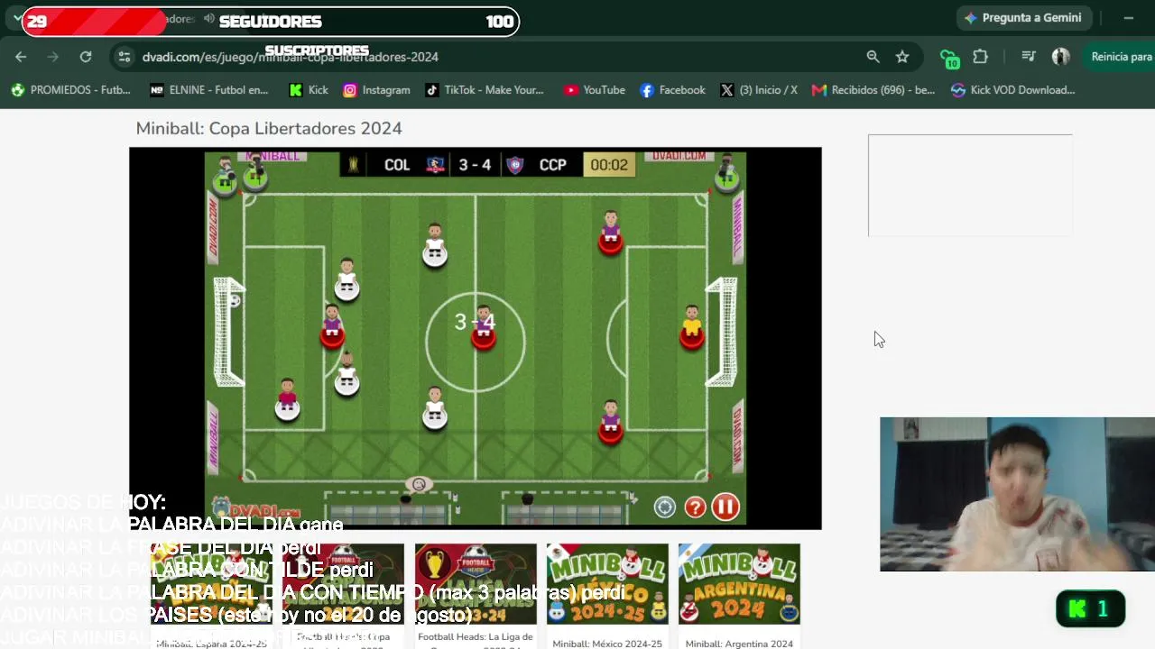Click the 00:02 match timer

click(609, 165)
